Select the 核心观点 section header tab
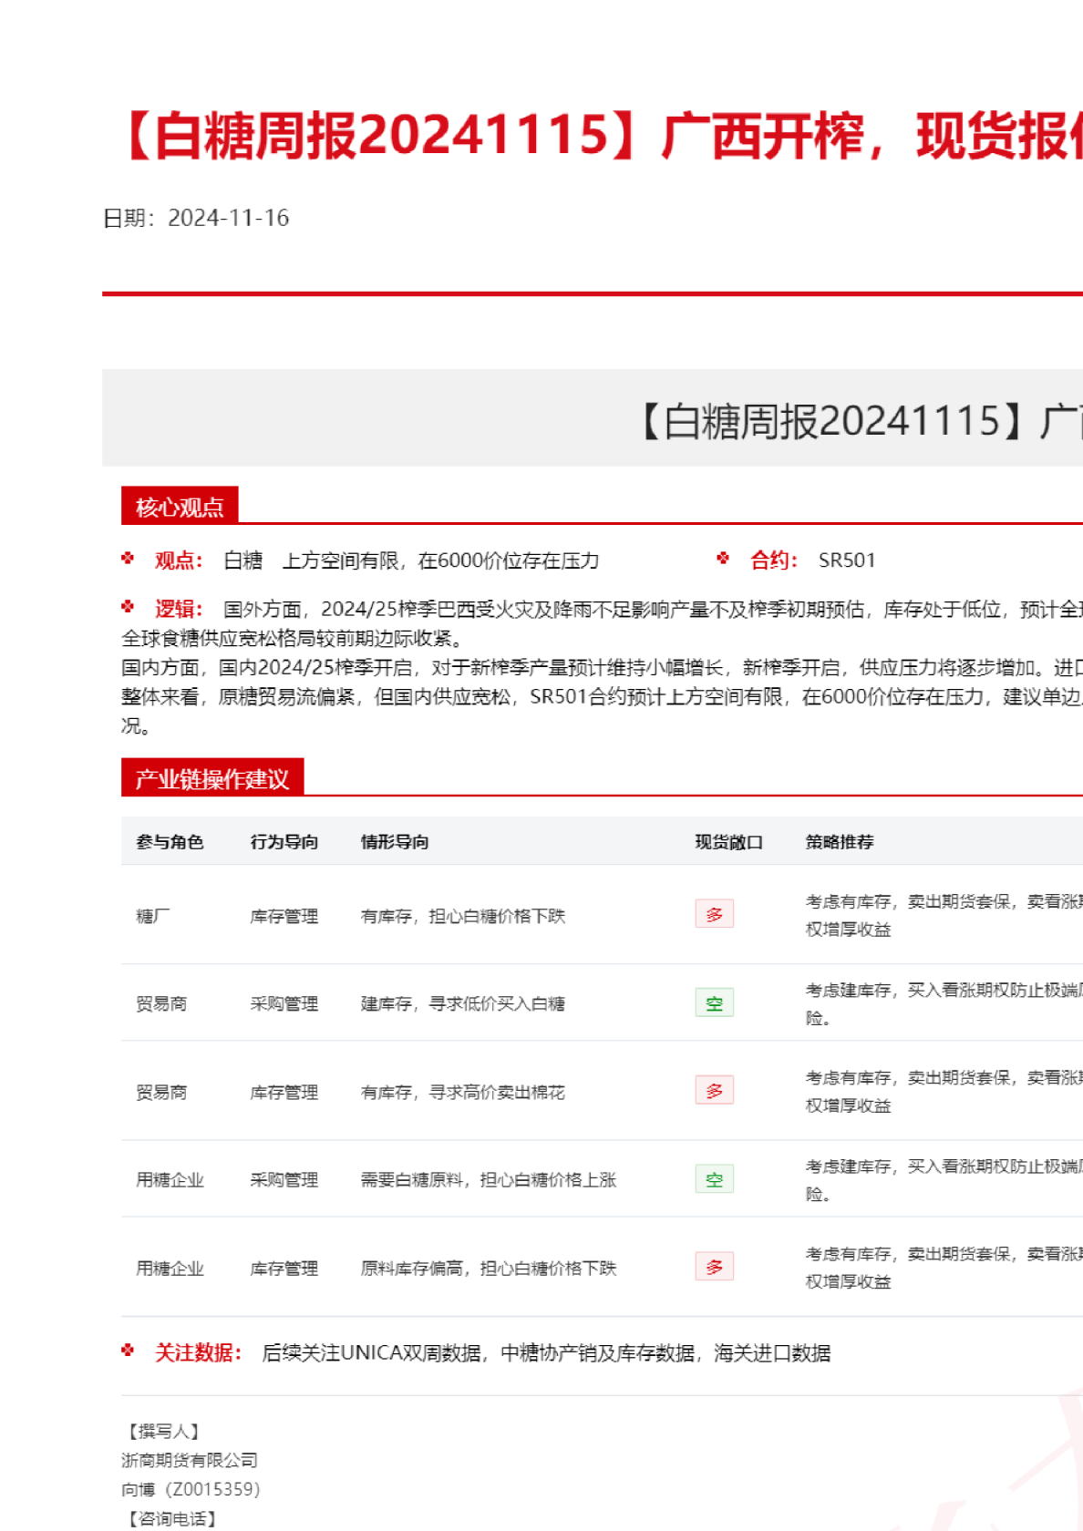Image resolution: width=1083 pixels, height=1531 pixels. 180,507
